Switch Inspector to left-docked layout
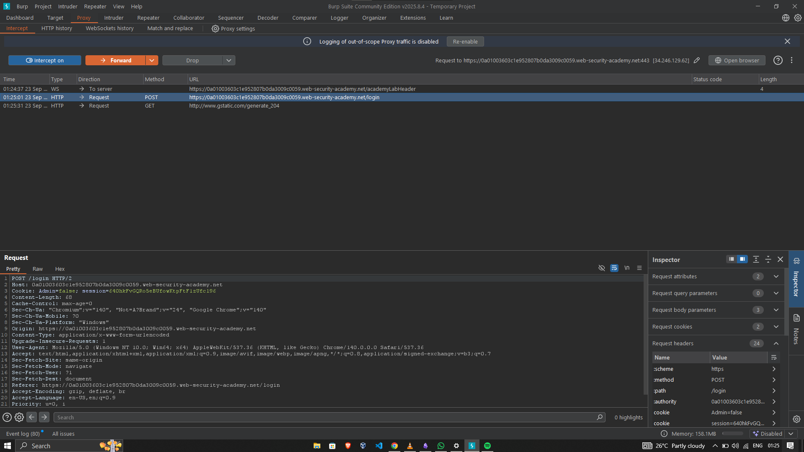Screen dimensions: 804x452 point(731,259)
